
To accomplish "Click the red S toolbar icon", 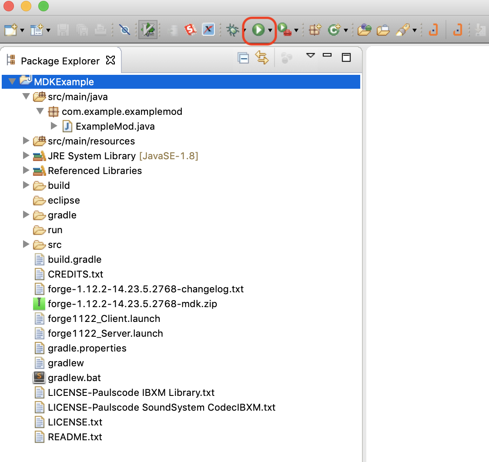I will point(190,30).
